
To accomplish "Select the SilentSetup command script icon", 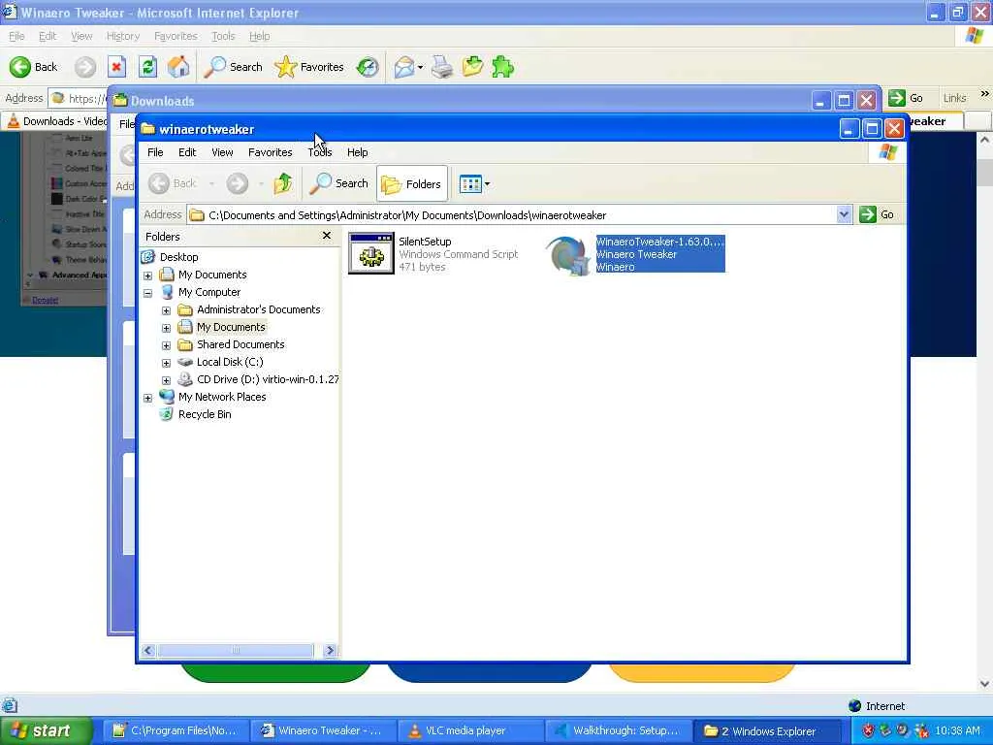I will (371, 253).
